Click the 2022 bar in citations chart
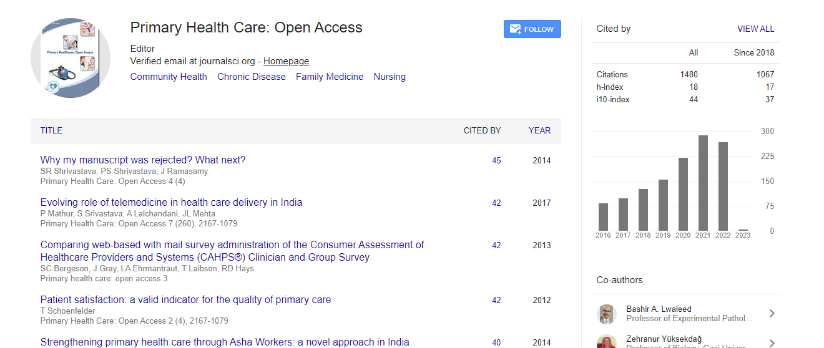This screenshot has width=824, height=348. [x=723, y=186]
